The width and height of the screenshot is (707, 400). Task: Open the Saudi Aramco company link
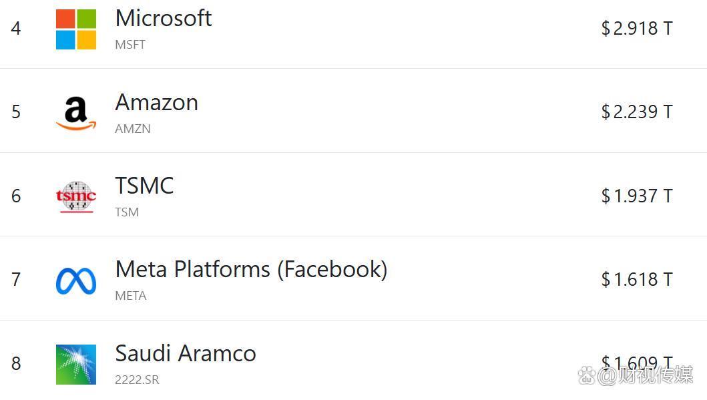point(186,353)
